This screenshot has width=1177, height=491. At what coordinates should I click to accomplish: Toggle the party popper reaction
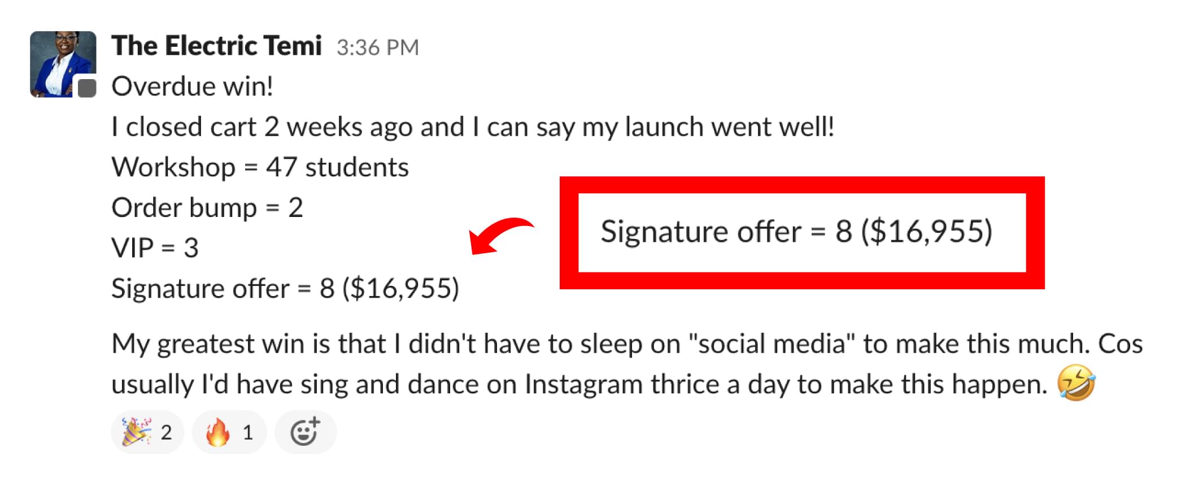coord(147,432)
